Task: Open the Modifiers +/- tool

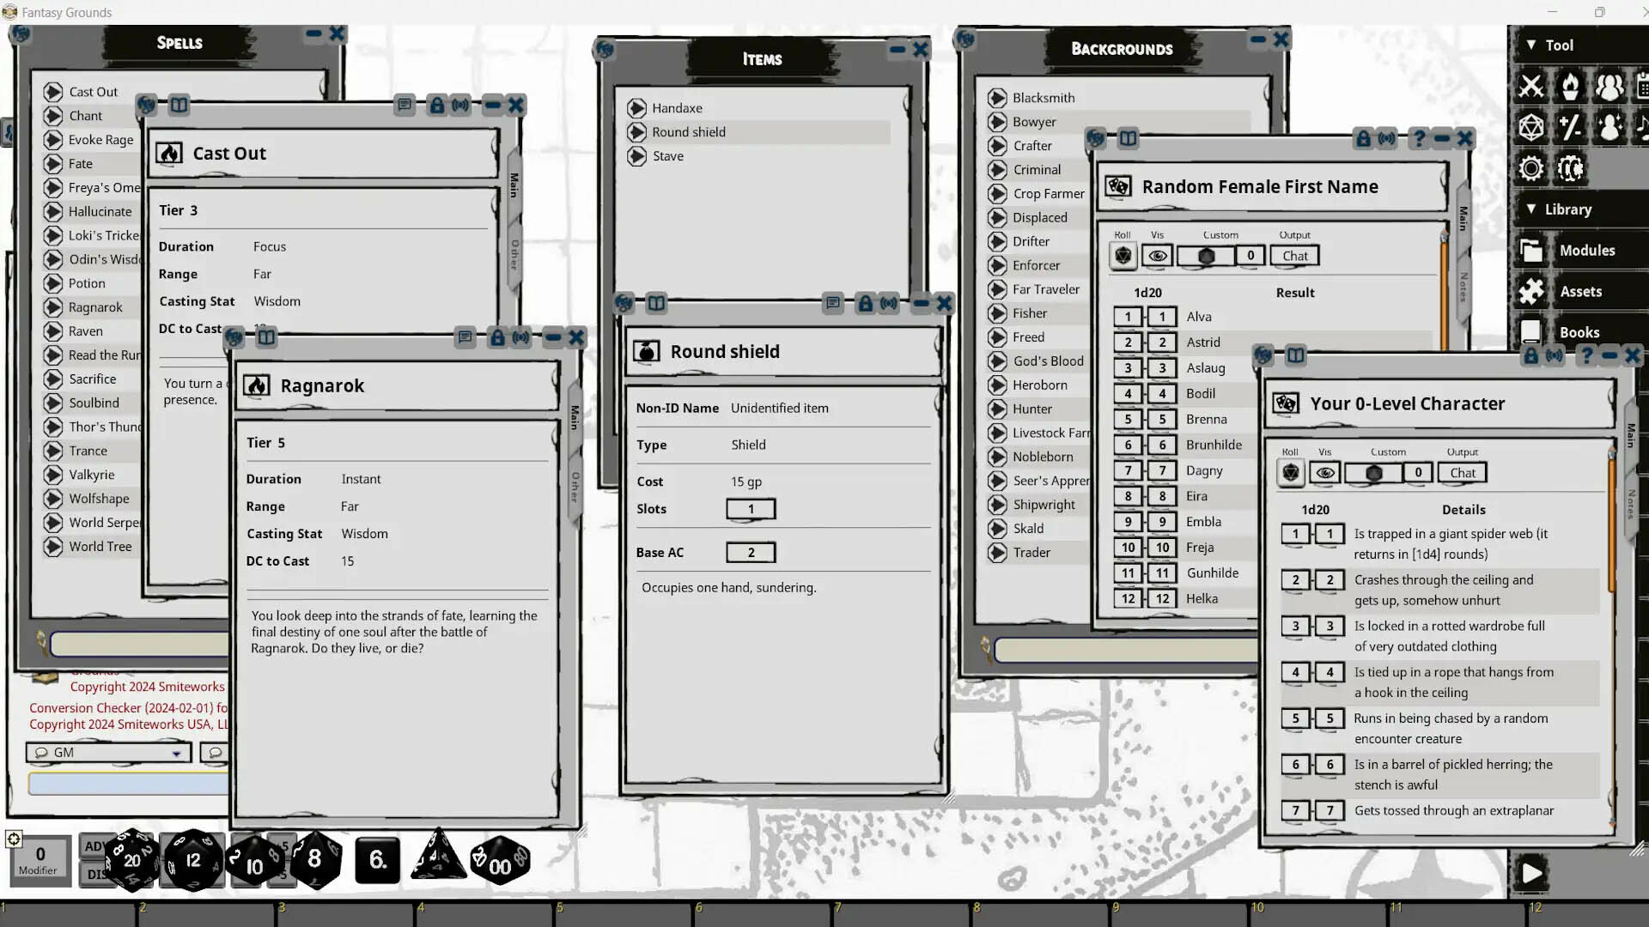Action: [x=1572, y=126]
